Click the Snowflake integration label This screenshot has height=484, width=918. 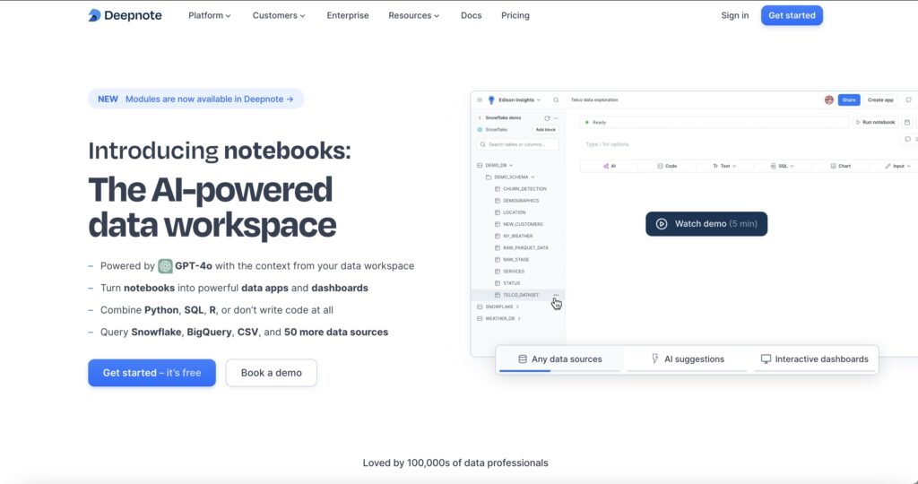[492, 129]
